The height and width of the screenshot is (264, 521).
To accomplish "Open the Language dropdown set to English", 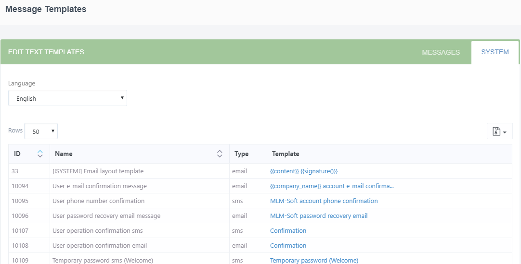I will click(x=67, y=98).
